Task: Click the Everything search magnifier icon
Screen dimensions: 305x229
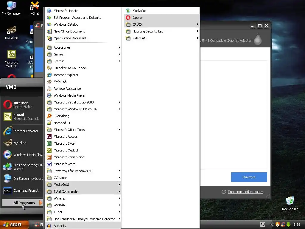Action: coord(49,116)
